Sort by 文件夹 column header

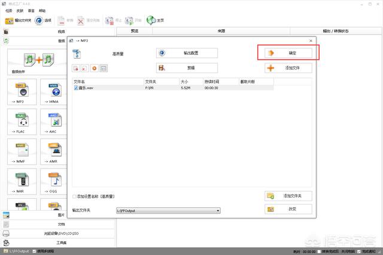162,82
